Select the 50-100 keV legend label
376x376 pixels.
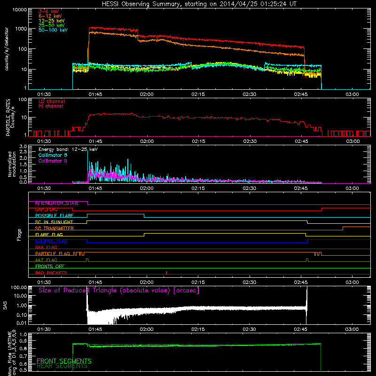[53, 30]
